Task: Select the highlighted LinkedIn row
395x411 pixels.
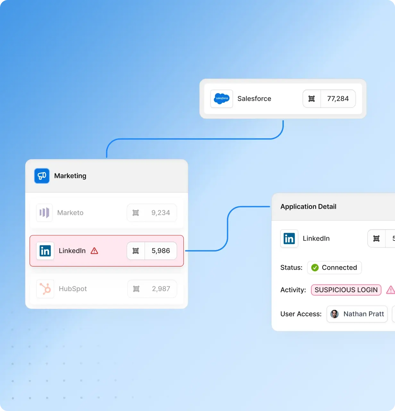Action: point(106,251)
